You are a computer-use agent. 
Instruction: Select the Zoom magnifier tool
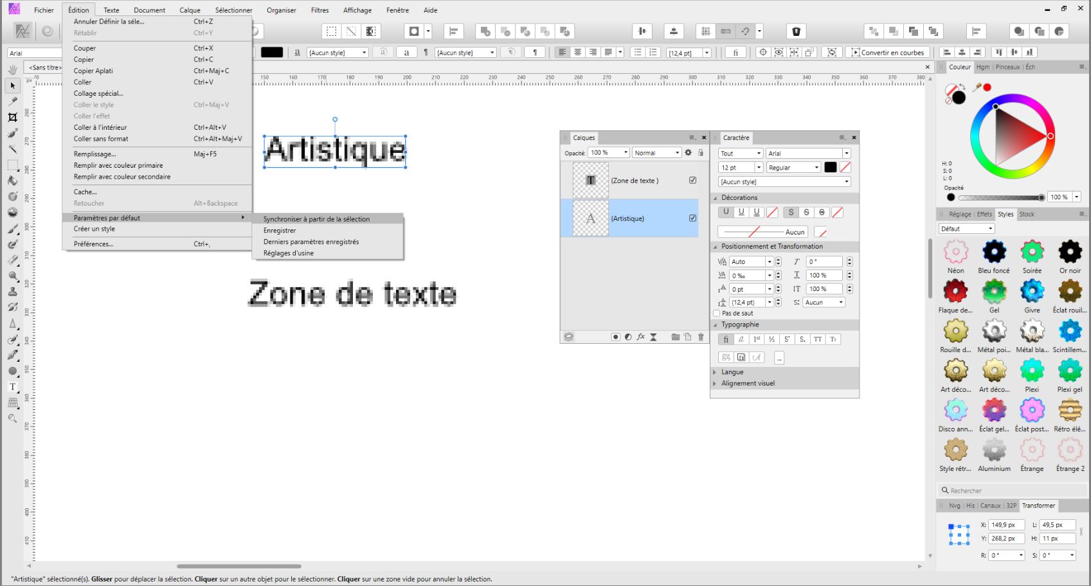pos(12,418)
